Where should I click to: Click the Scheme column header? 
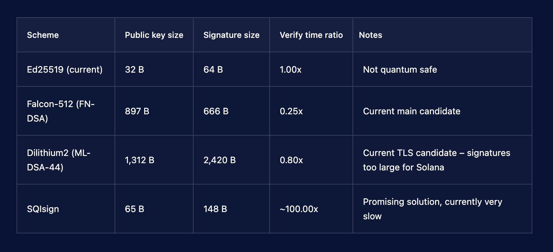[x=43, y=35]
